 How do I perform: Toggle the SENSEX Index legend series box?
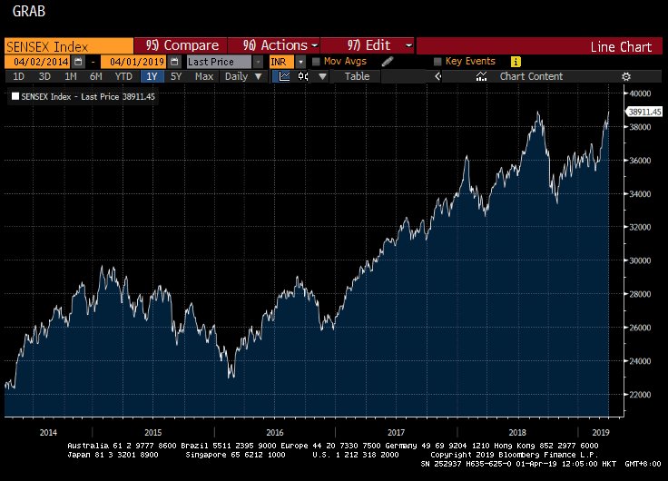pos(15,96)
